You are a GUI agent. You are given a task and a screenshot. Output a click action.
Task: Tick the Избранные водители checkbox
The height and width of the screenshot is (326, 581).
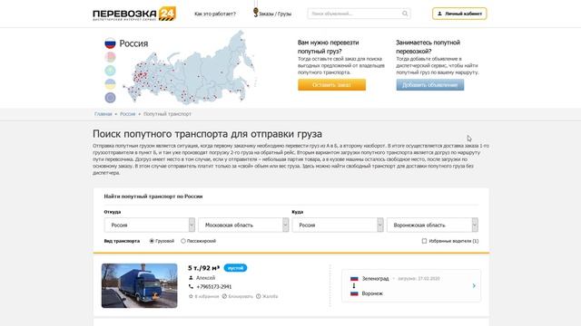point(424,241)
